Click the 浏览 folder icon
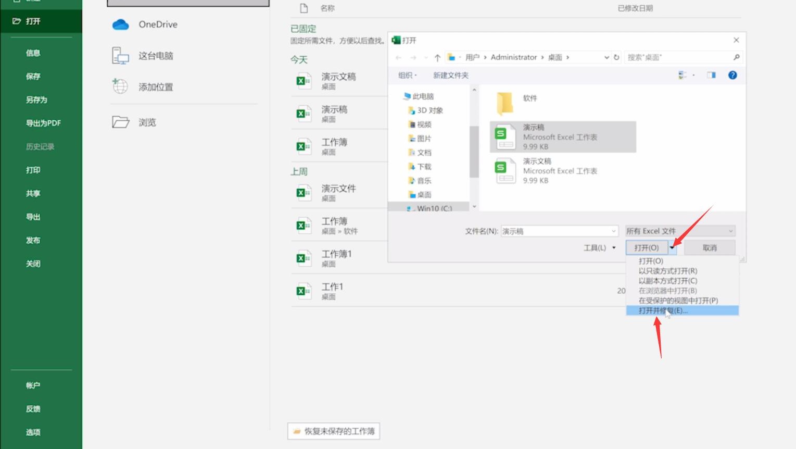Image resolution: width=796 pixels, height=449 pixels. pyautogui.click(x=120, y=122)
